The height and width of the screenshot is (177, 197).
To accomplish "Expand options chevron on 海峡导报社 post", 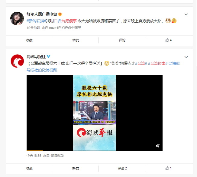I will pyautogui.click(x=186, y=57).
